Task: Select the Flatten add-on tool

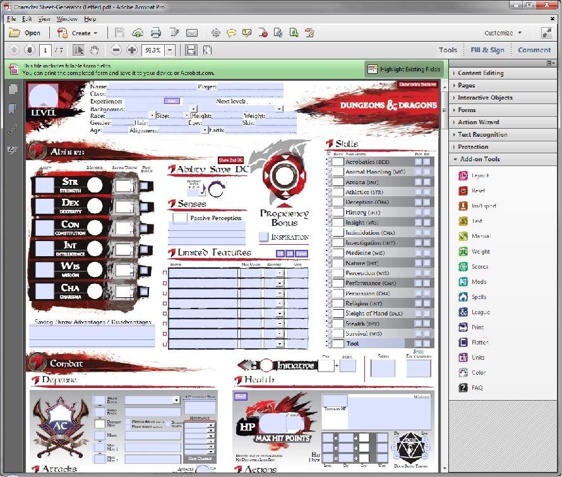Action: coord(480,343)
